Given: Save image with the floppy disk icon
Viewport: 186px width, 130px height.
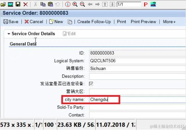Looking at the screenshot, I should pos(18,5).
